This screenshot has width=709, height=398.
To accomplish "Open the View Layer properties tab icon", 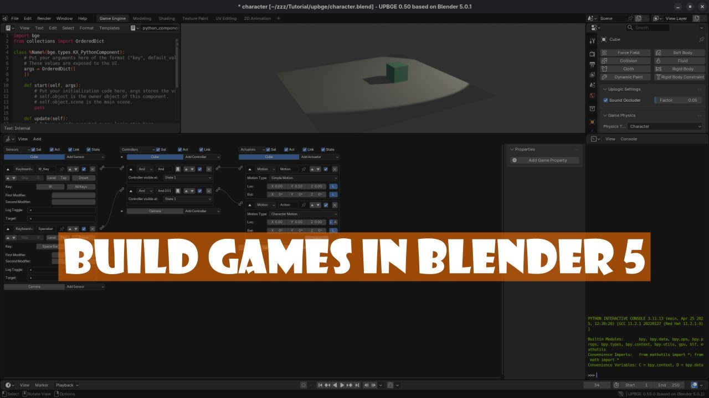I will [x=592, y=75].
